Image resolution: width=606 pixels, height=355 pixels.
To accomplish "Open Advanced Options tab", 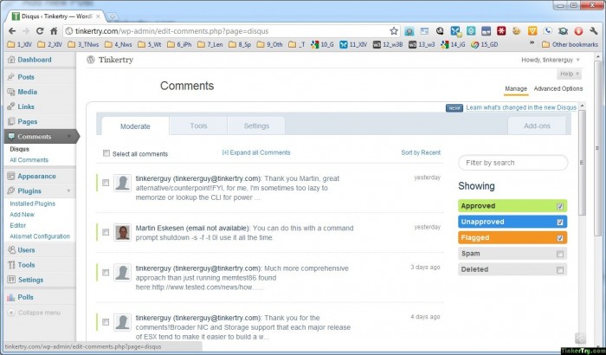I will click(x=558, y=88).
